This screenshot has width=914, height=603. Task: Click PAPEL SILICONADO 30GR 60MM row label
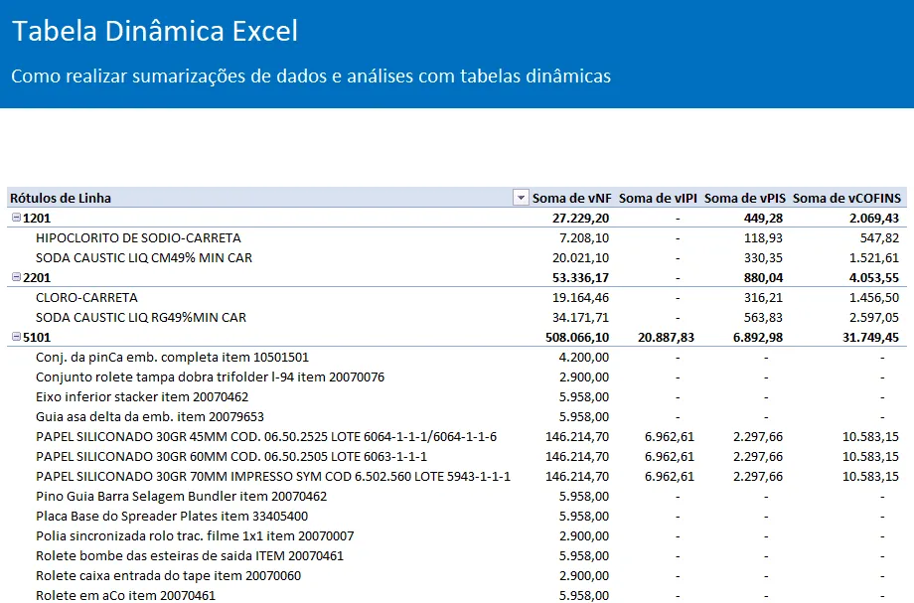click(231, 456)
